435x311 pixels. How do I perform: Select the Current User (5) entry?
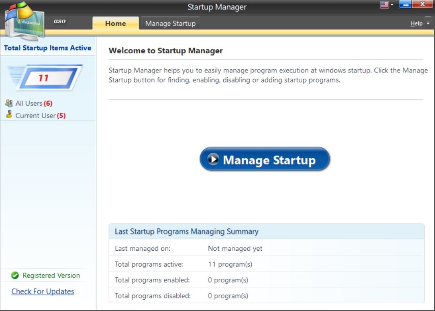coord(40,116)
